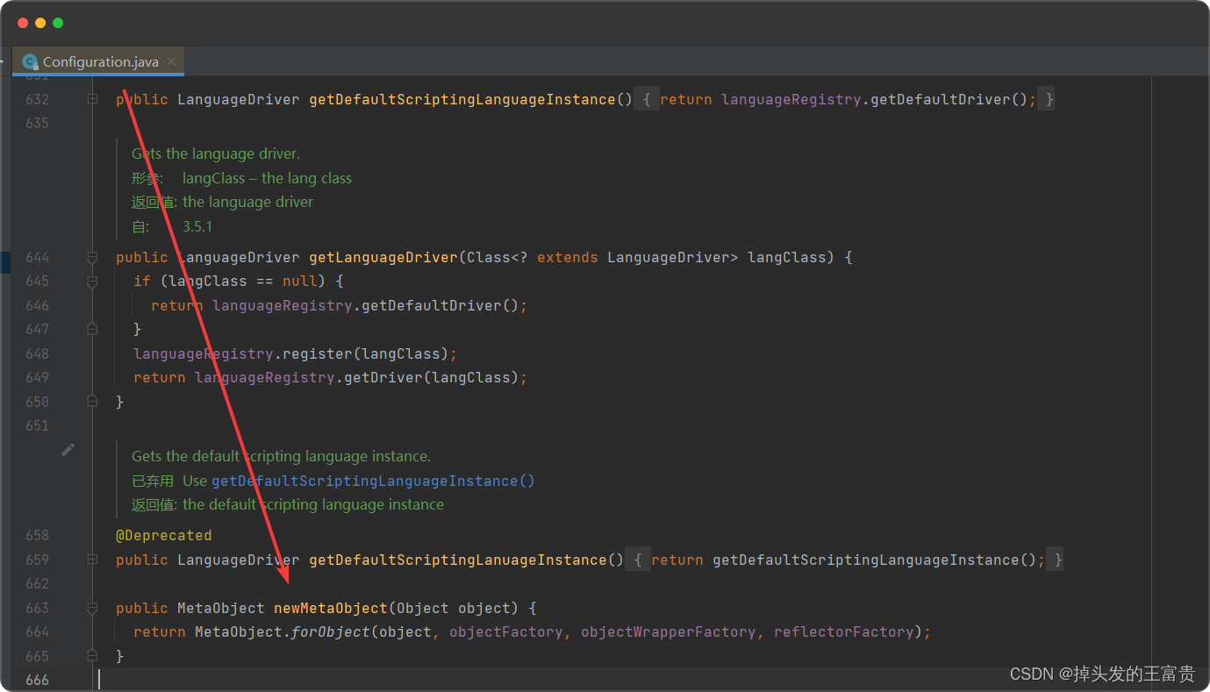Click the green zoom window button
Viewport: 1210px width, 692px height.
58,23
